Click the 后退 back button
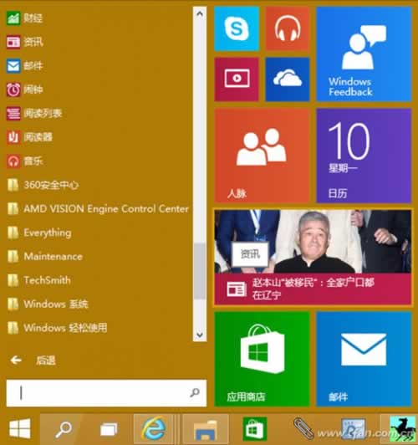Screen dimensions: 418x445 point(33,361)
